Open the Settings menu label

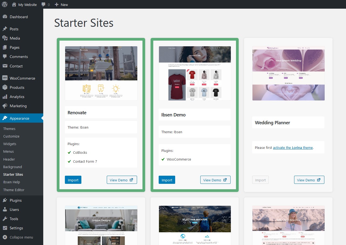pos(16,228)
